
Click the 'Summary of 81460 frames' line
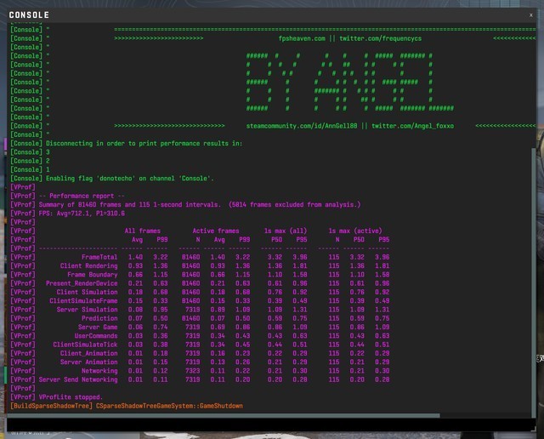pyautogui.click(x=200, y=204)
